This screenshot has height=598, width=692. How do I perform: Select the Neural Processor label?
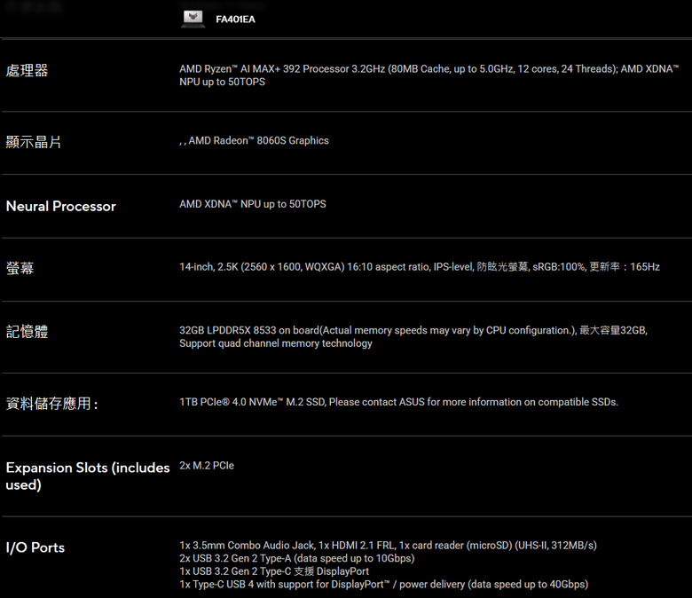point(61,206)
